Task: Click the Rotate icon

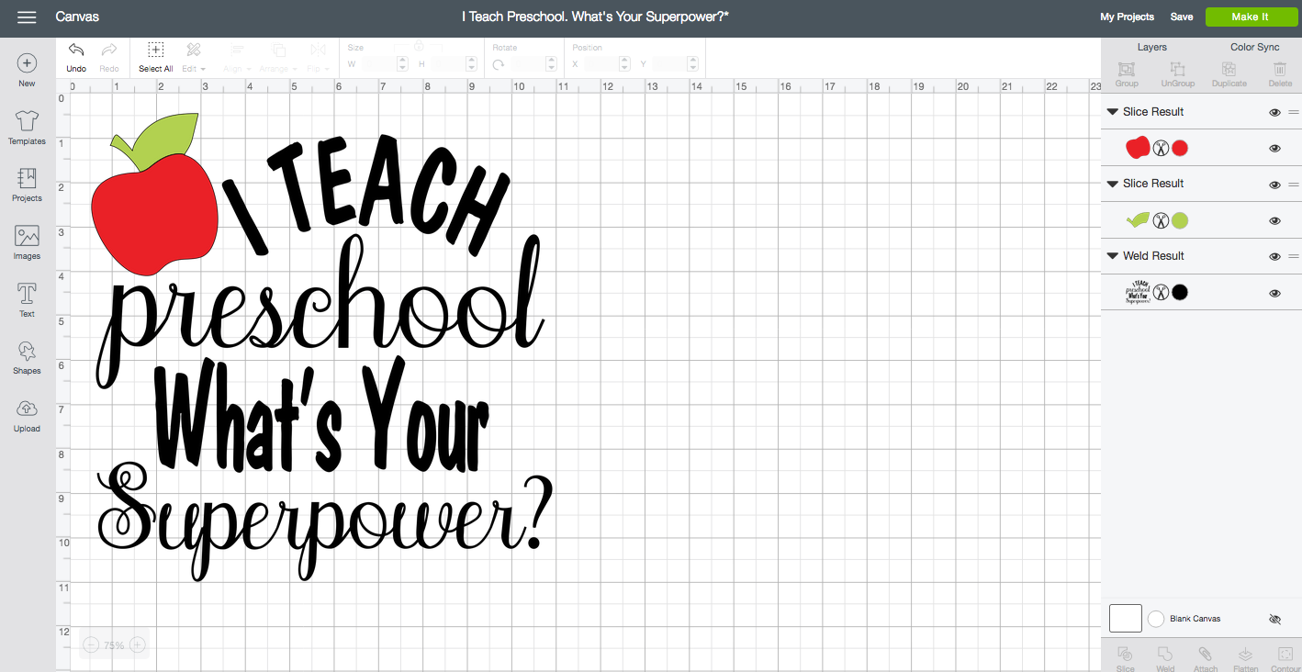Action: [x=499, y=64]
